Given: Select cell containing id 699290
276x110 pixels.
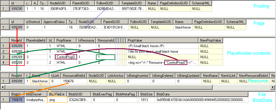Looking at the screenshot, I should point(17,9).
